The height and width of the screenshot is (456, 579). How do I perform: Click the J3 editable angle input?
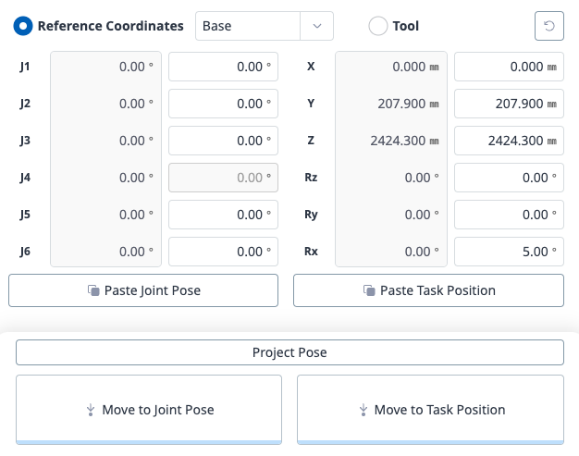223,141
